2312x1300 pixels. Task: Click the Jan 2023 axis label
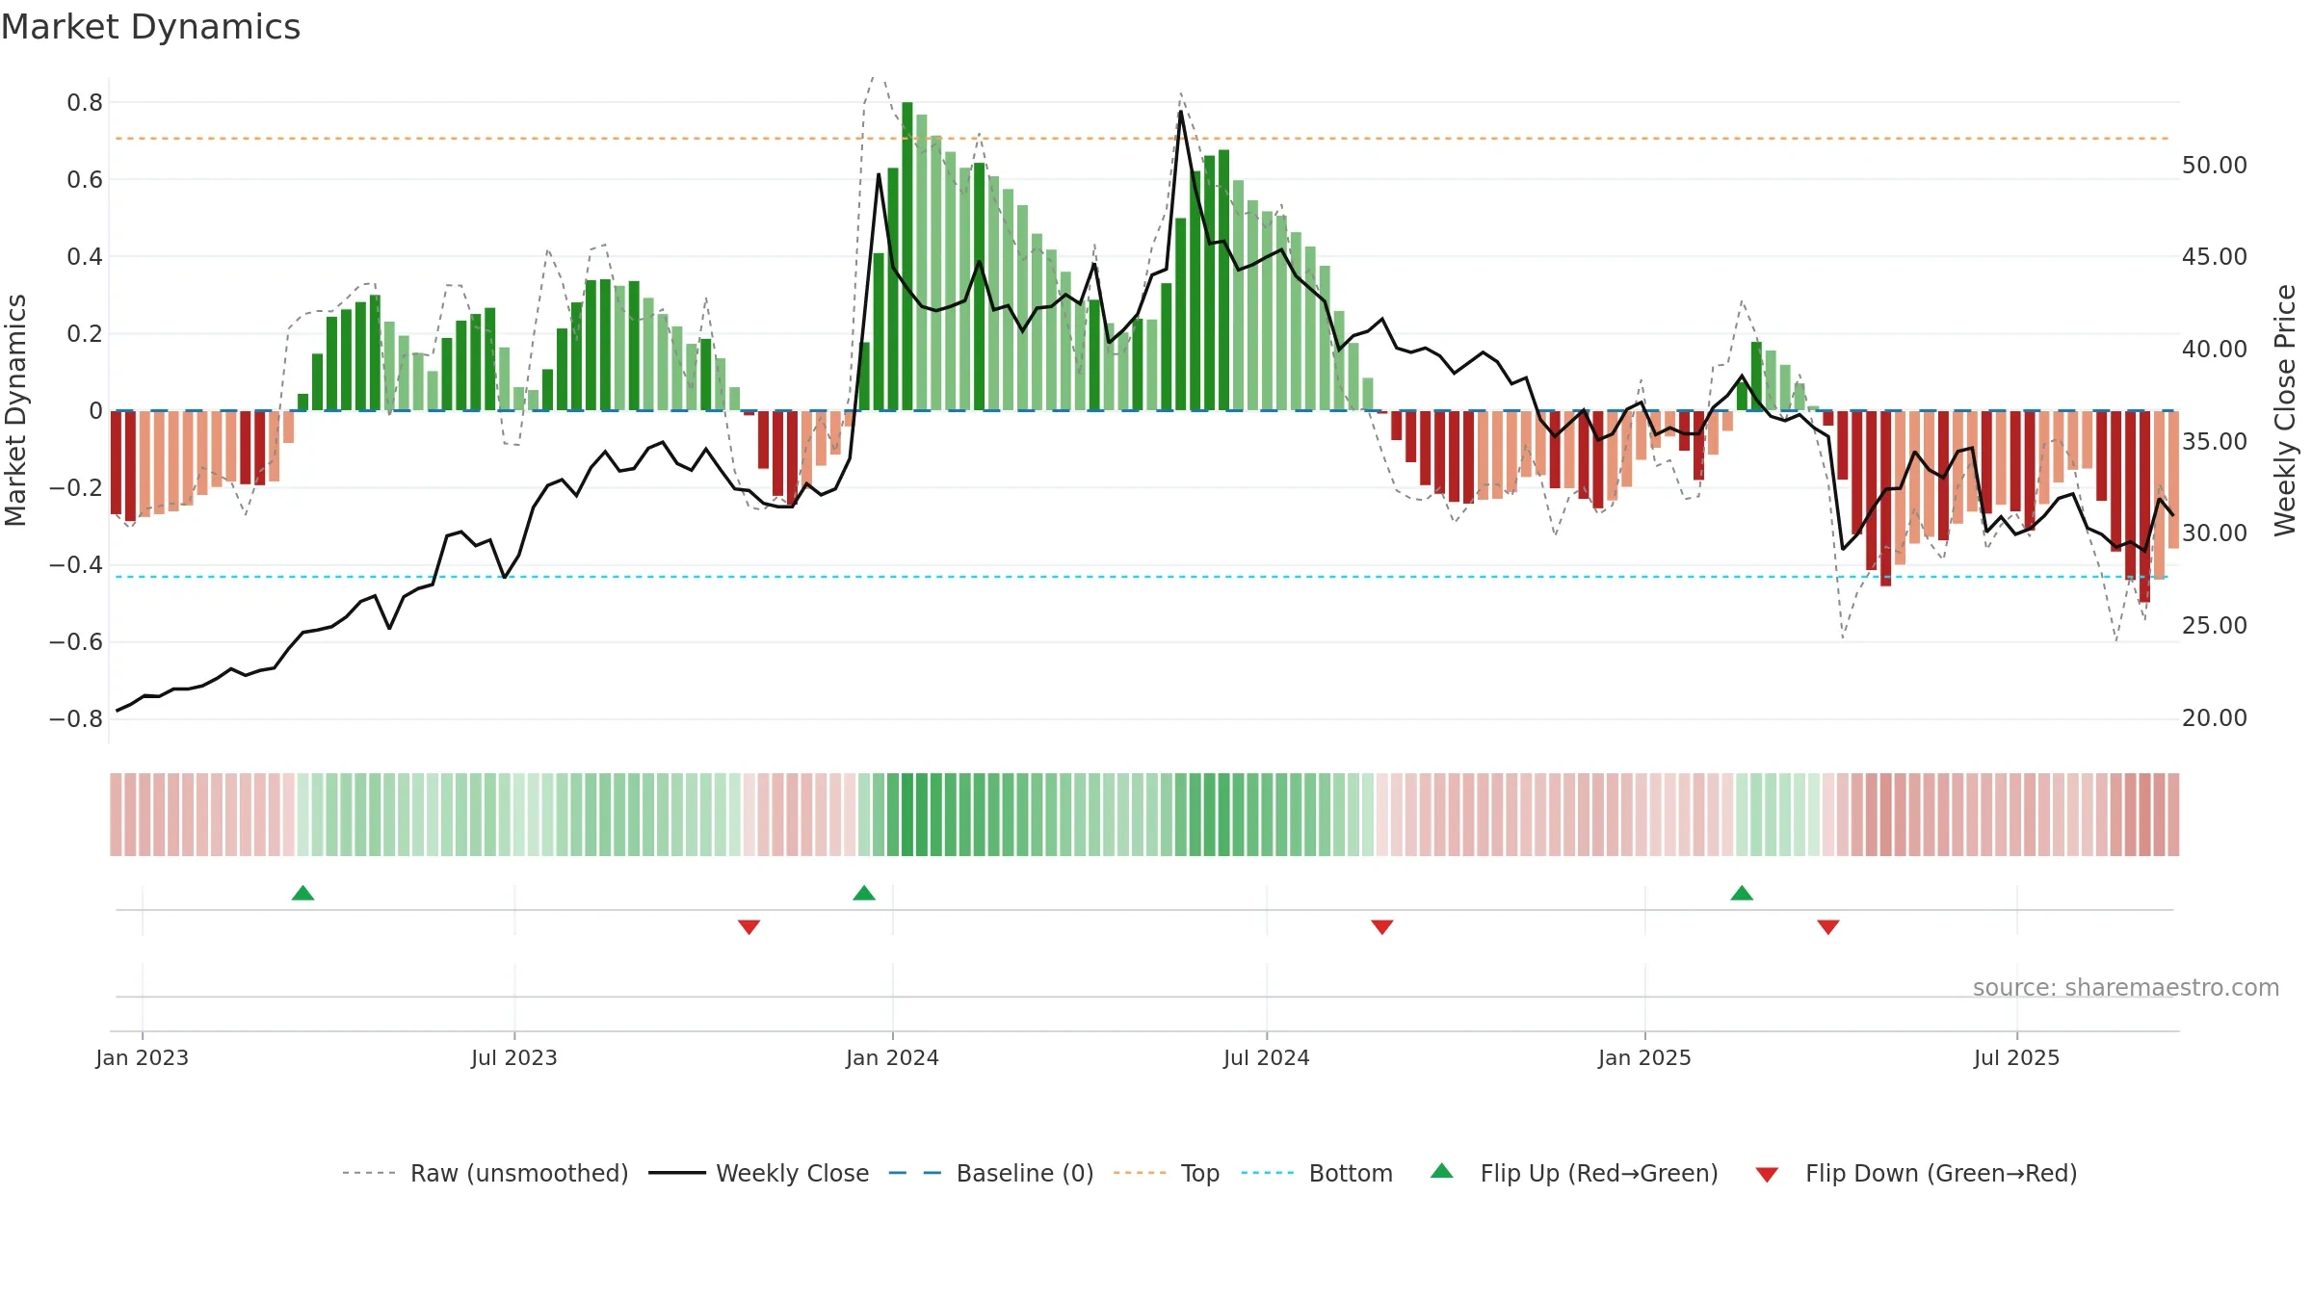tap(143, 1057)
